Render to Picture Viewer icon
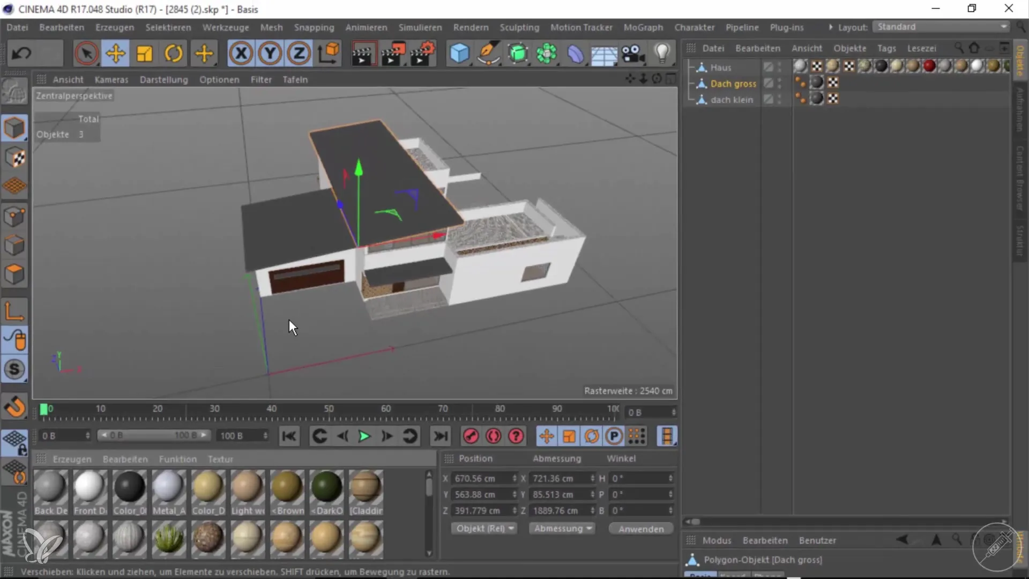 pyautogui.click(x=393, y=54)
